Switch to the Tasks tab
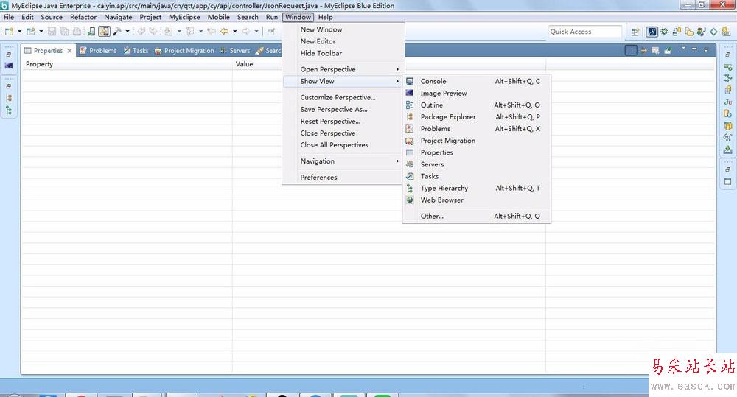Screen dimensions: 737x397 [136, 51]
